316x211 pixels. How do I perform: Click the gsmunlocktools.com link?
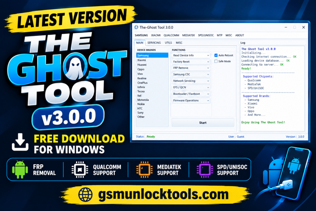(x=163, y=195)
